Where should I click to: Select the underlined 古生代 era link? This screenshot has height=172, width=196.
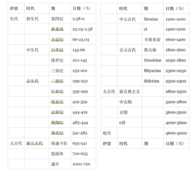point(32,81)
